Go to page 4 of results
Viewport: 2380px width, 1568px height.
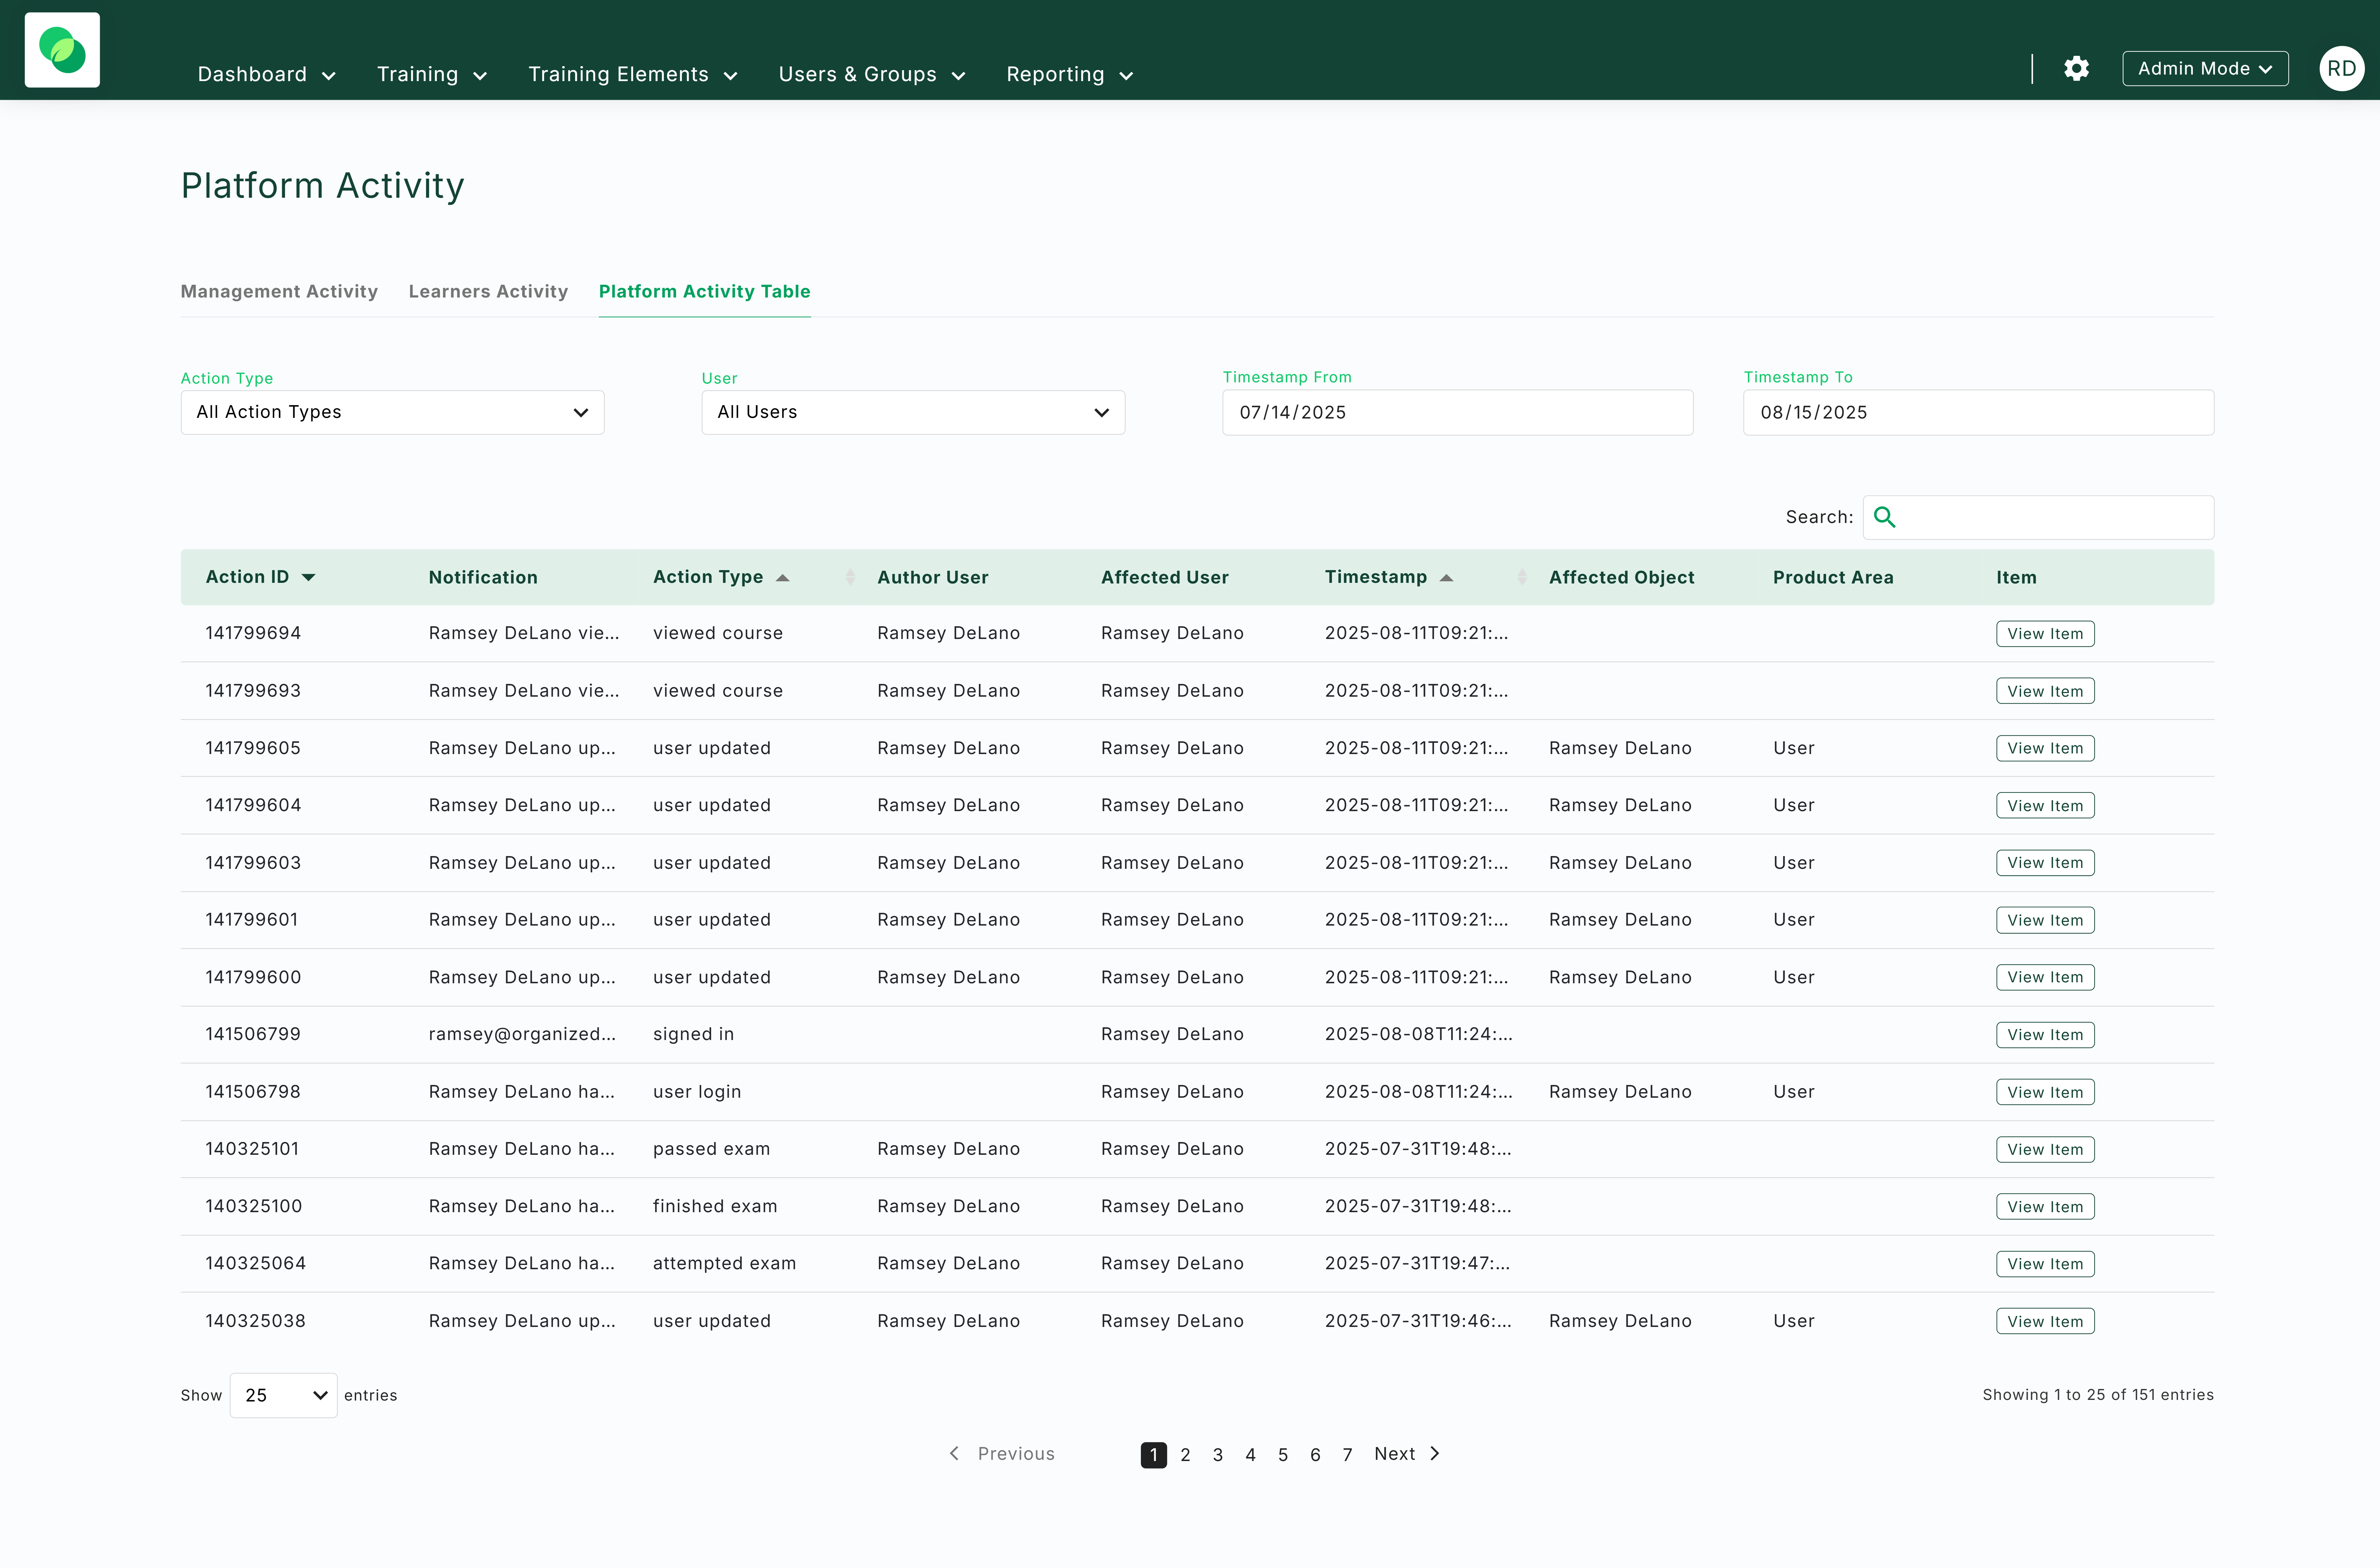point(1250,1454)
